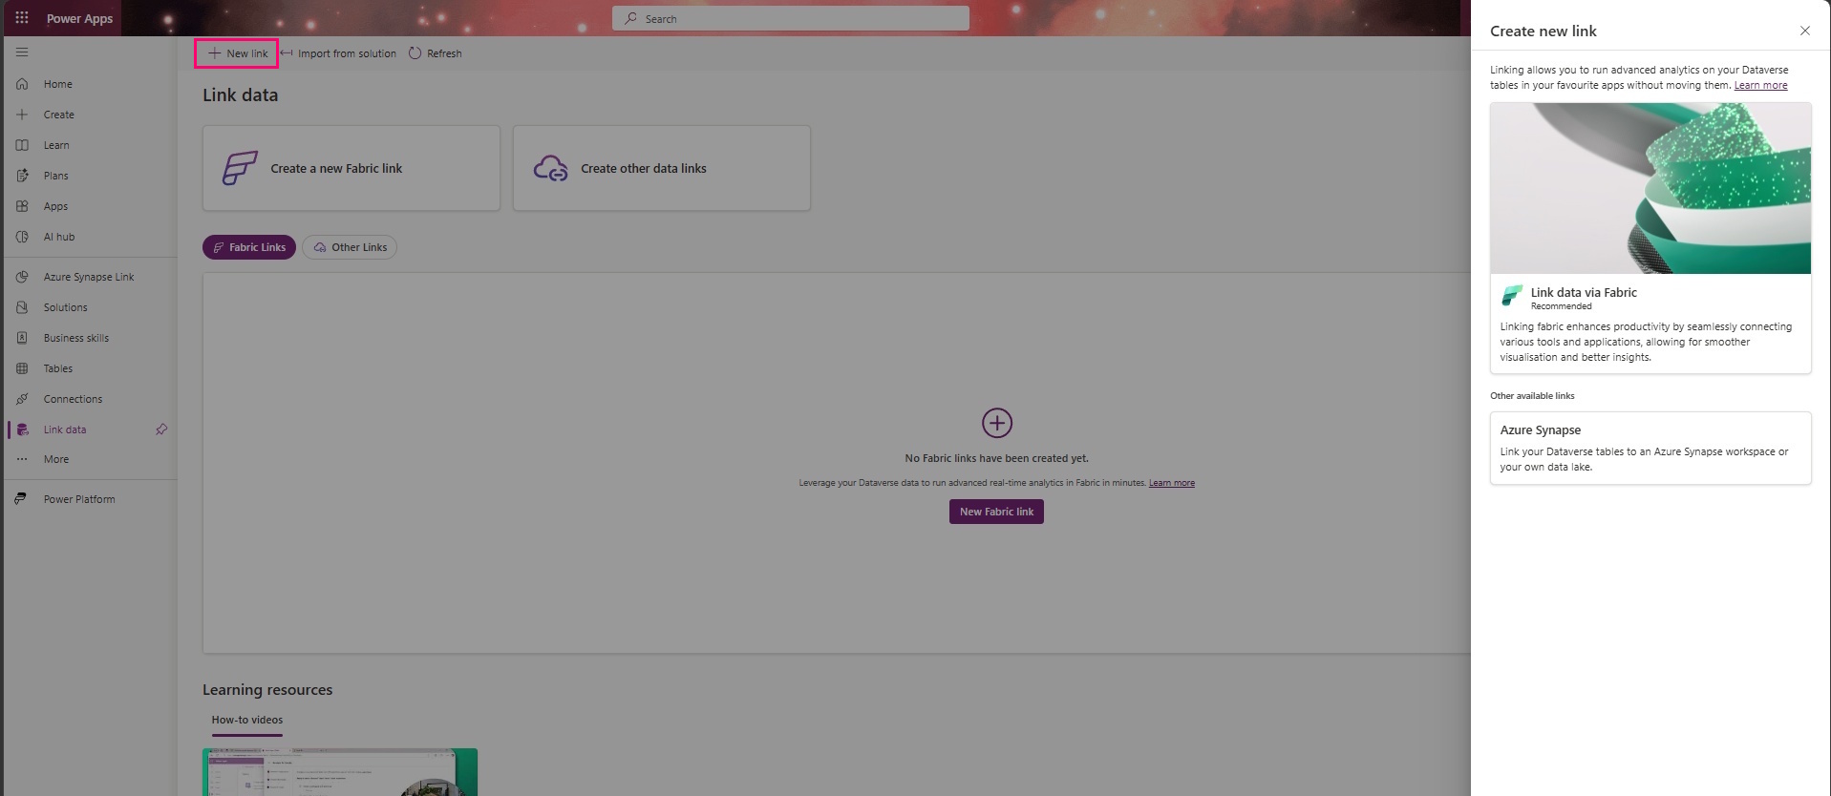Click the Connections plug icon

(22, 399)
